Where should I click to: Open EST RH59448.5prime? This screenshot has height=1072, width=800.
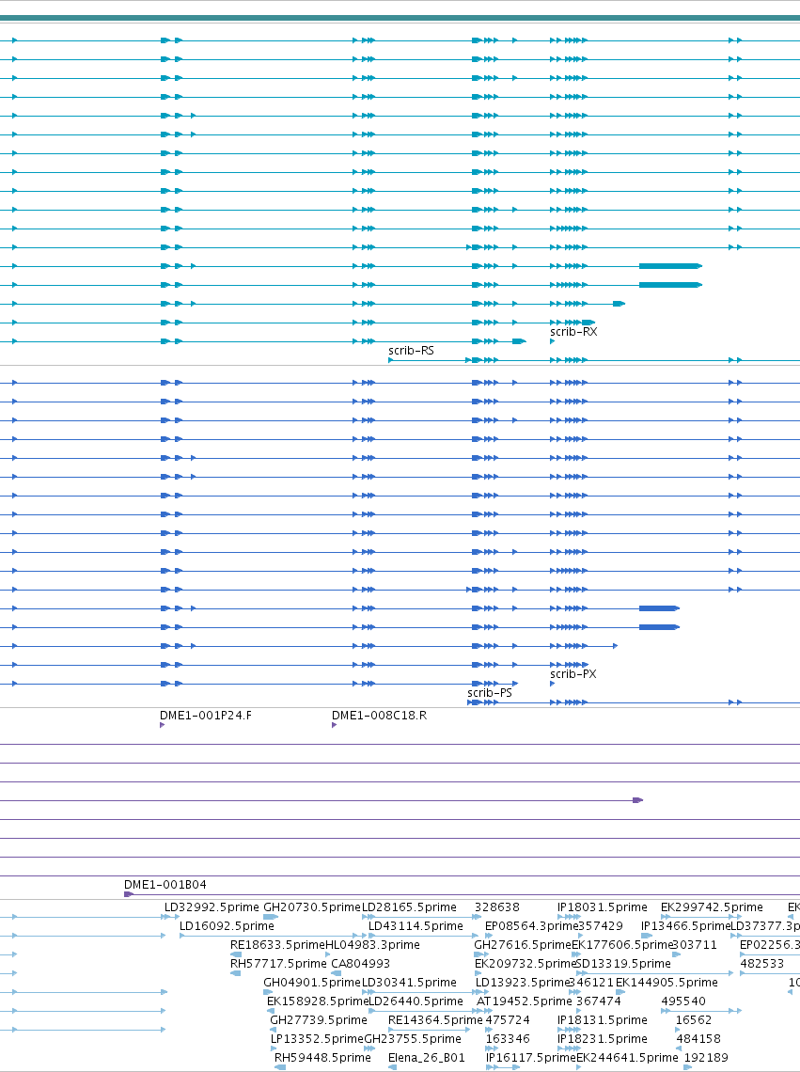click(322, 1058)
